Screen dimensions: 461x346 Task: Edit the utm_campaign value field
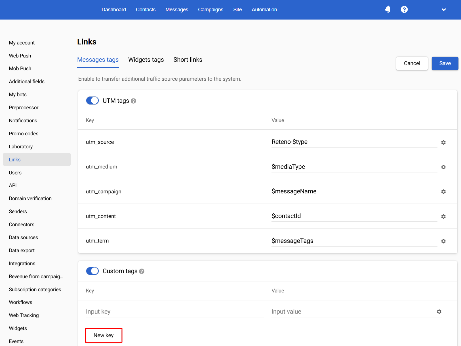(x=354, y=191)
